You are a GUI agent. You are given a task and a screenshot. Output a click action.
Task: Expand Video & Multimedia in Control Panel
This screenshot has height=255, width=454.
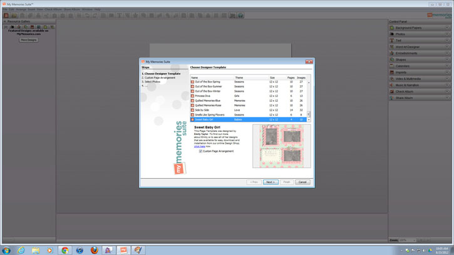coord(420,79)
